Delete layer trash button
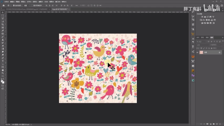224x126 pixels. point(220,124)
